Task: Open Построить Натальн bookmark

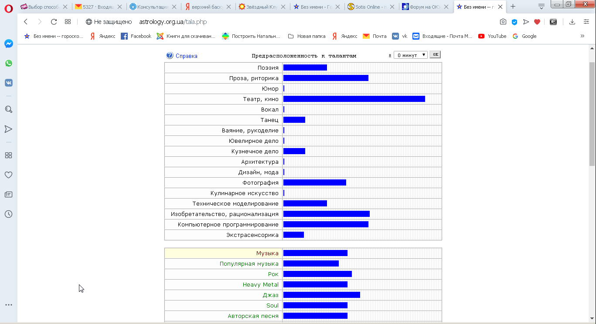Action: (x=251, y=36)
